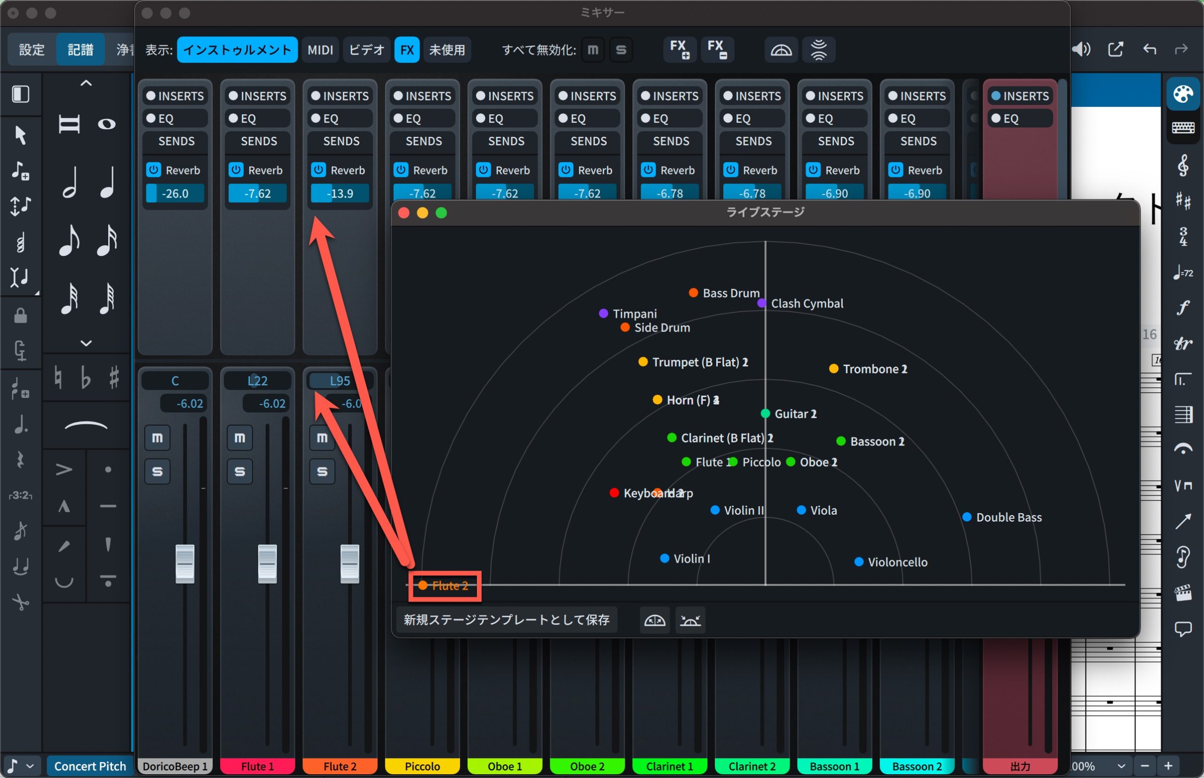
Task: Toggle the Flute 2 Reverb send power
Action: coord(318,170)
